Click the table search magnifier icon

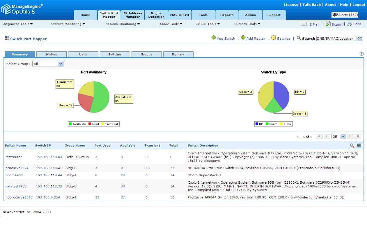click(x=352, y=145)
